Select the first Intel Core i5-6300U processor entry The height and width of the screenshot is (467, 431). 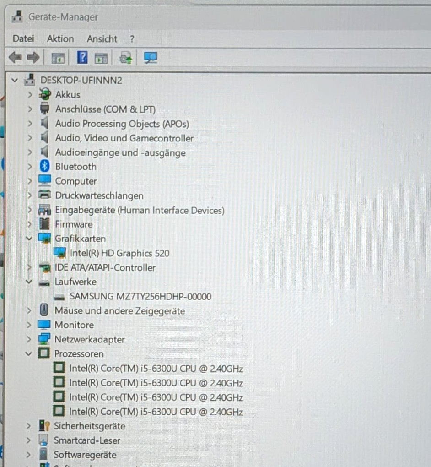(x=156, y=369)
